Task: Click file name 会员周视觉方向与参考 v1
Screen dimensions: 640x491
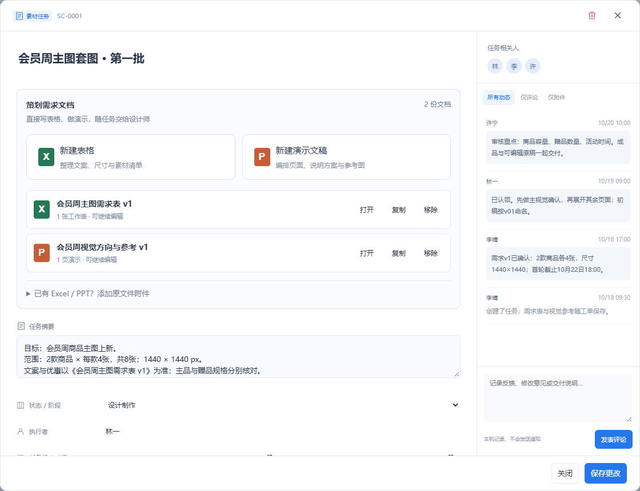Action: click(x=102, y=247)
